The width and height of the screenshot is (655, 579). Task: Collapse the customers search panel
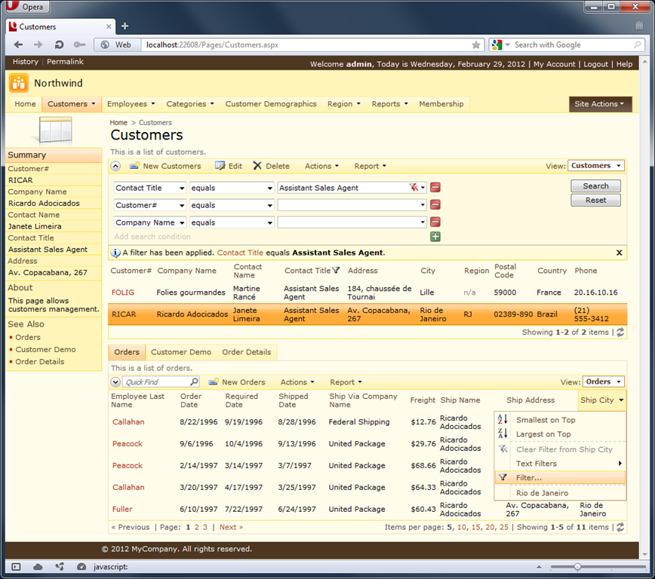point(115,166)
